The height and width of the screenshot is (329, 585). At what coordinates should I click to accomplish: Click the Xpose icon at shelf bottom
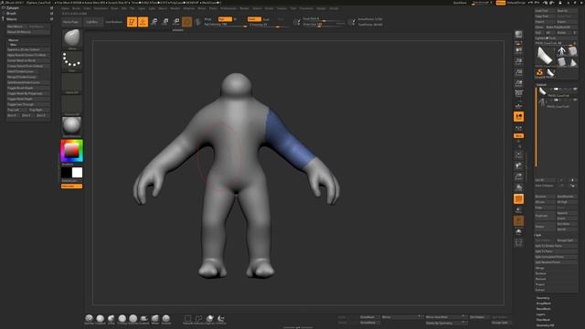(x=518, y=243)
